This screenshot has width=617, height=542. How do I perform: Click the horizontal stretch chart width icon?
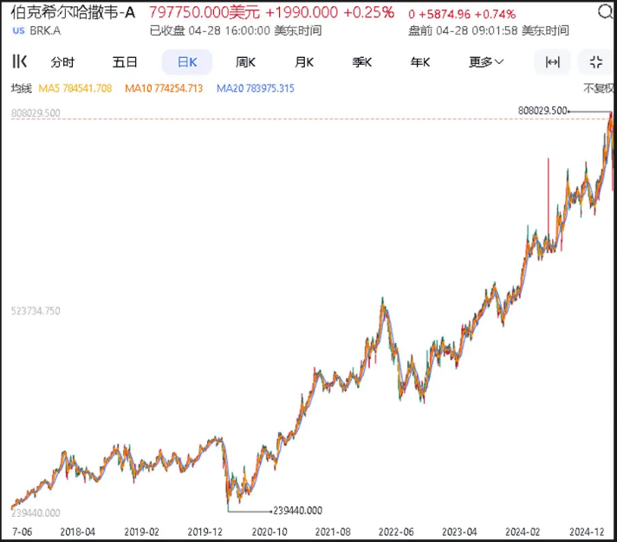click(x=552, y=61)
